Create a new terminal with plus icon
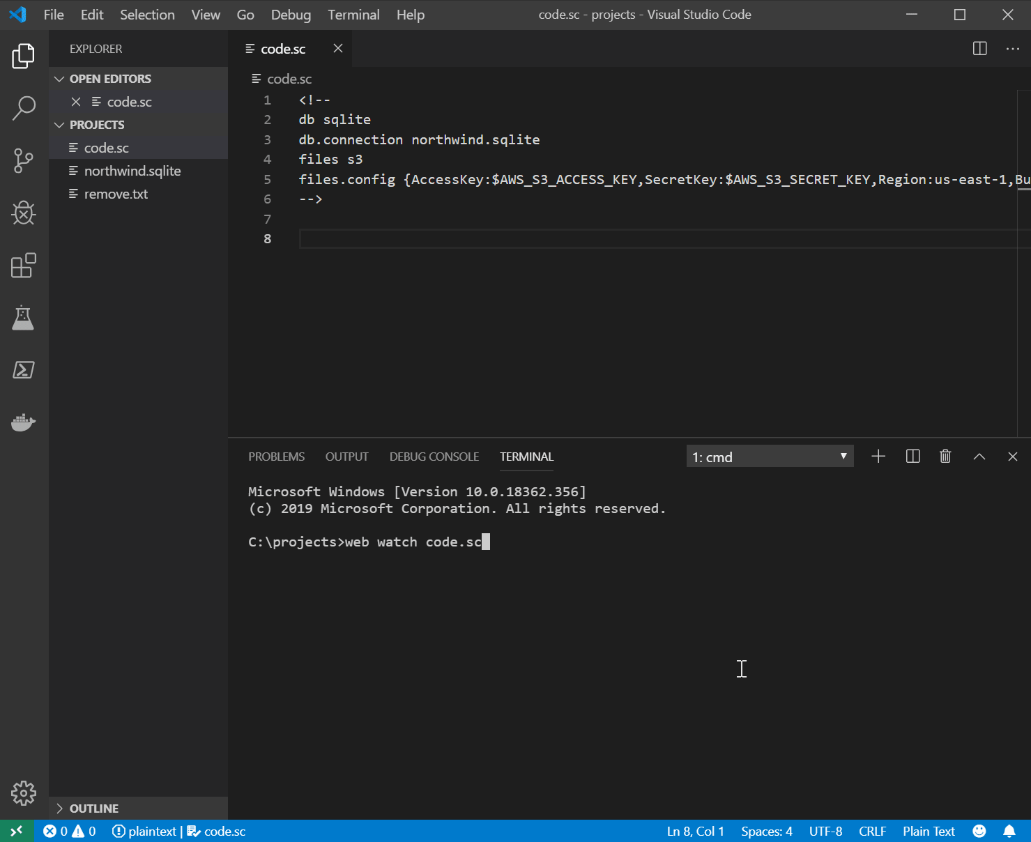1031x842 pixels. pyautogui.click(x=878, y=457)
